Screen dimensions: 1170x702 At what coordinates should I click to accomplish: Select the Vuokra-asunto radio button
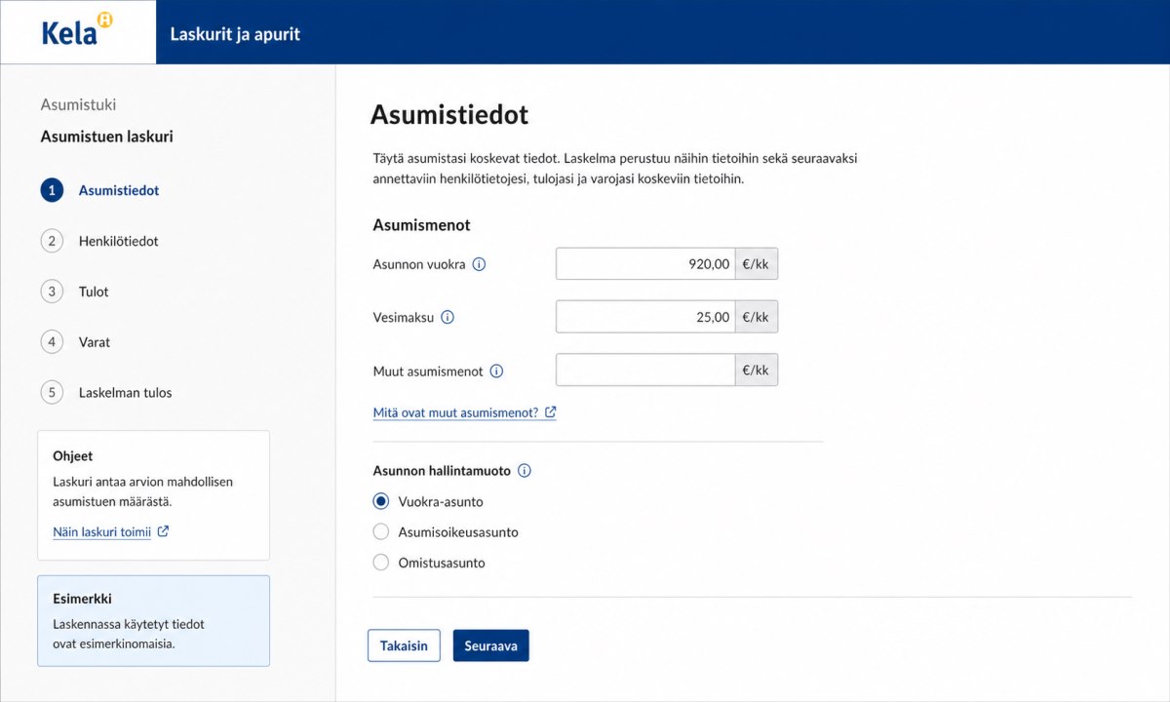point(381,502)
